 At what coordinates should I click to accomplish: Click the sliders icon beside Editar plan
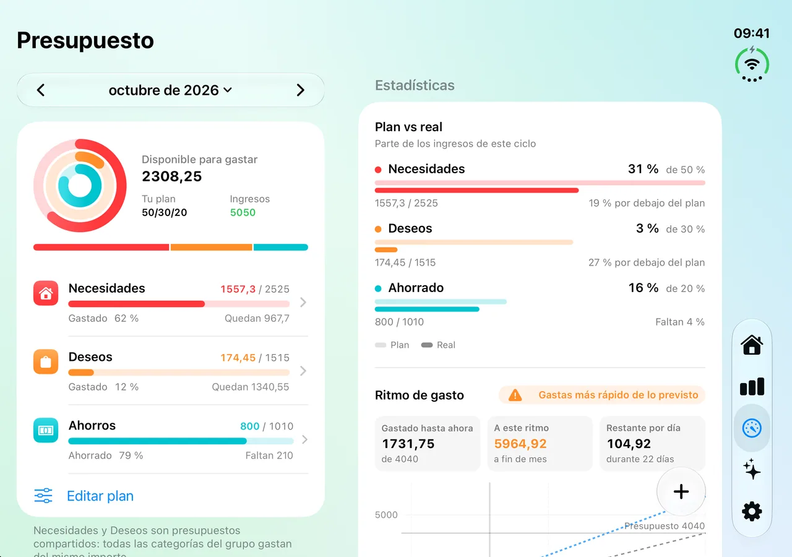pos(43,496)
